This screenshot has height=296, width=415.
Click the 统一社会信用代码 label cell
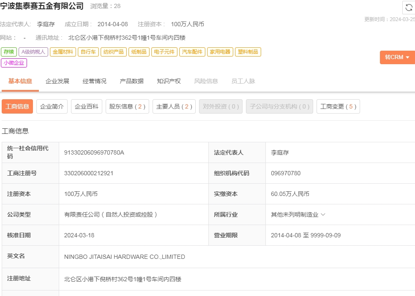[30, 152]
